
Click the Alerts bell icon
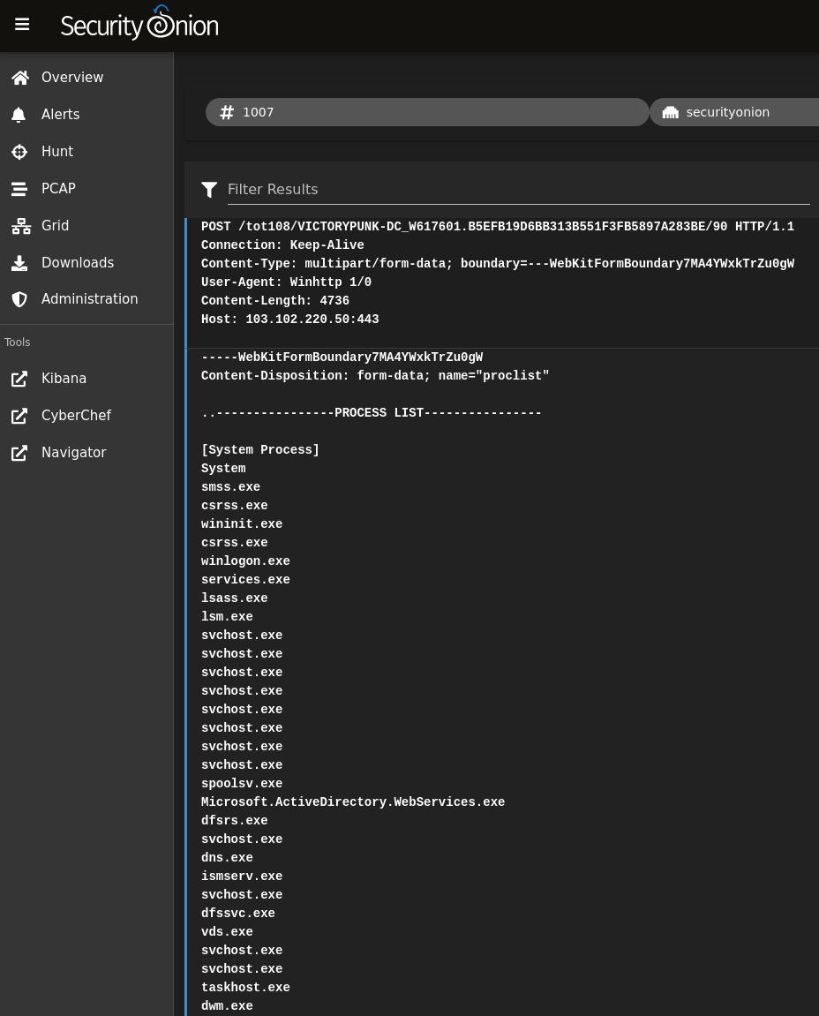point(19,115)
